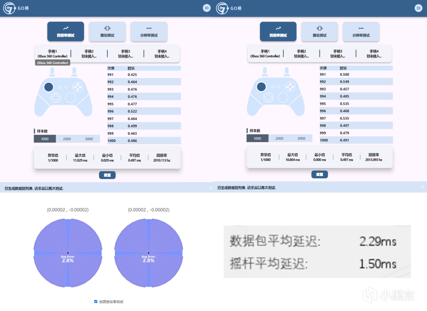
Task: Click the reset button in right panel
Action: (320, 174)
